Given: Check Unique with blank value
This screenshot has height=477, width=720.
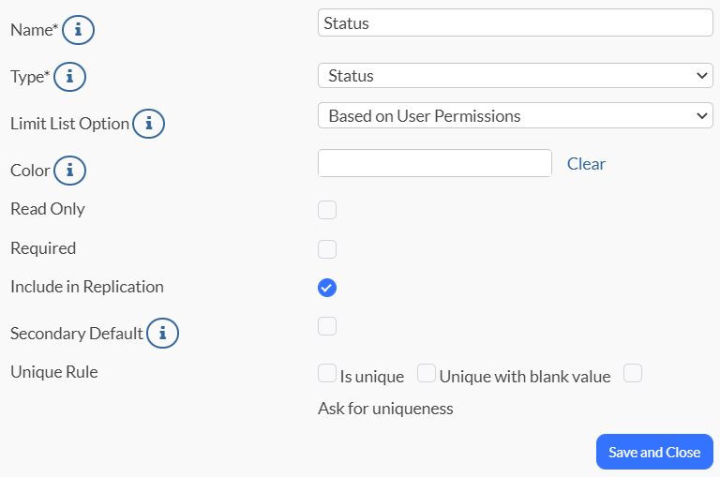Looking at the screenshot, I should coord(427,373).
